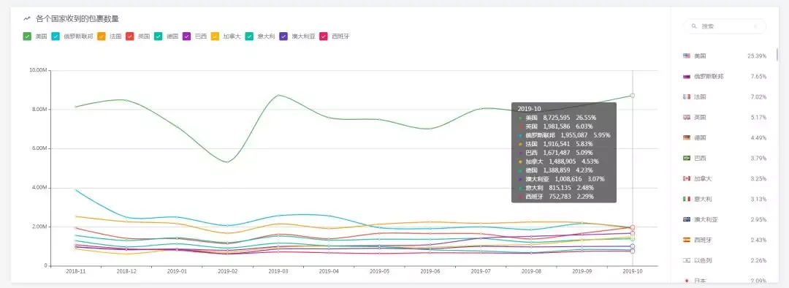Click the tooltip row showing 1,981,586
The image size is (789, 288).
click(x=555, y=126)
